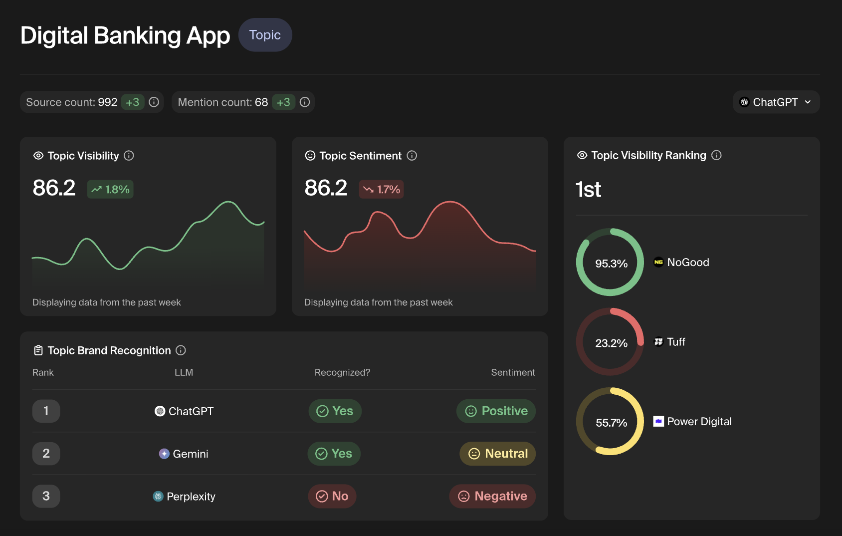Click the ChatGPT logo in the dropdown
842x536 pixels.
(744, 102)
